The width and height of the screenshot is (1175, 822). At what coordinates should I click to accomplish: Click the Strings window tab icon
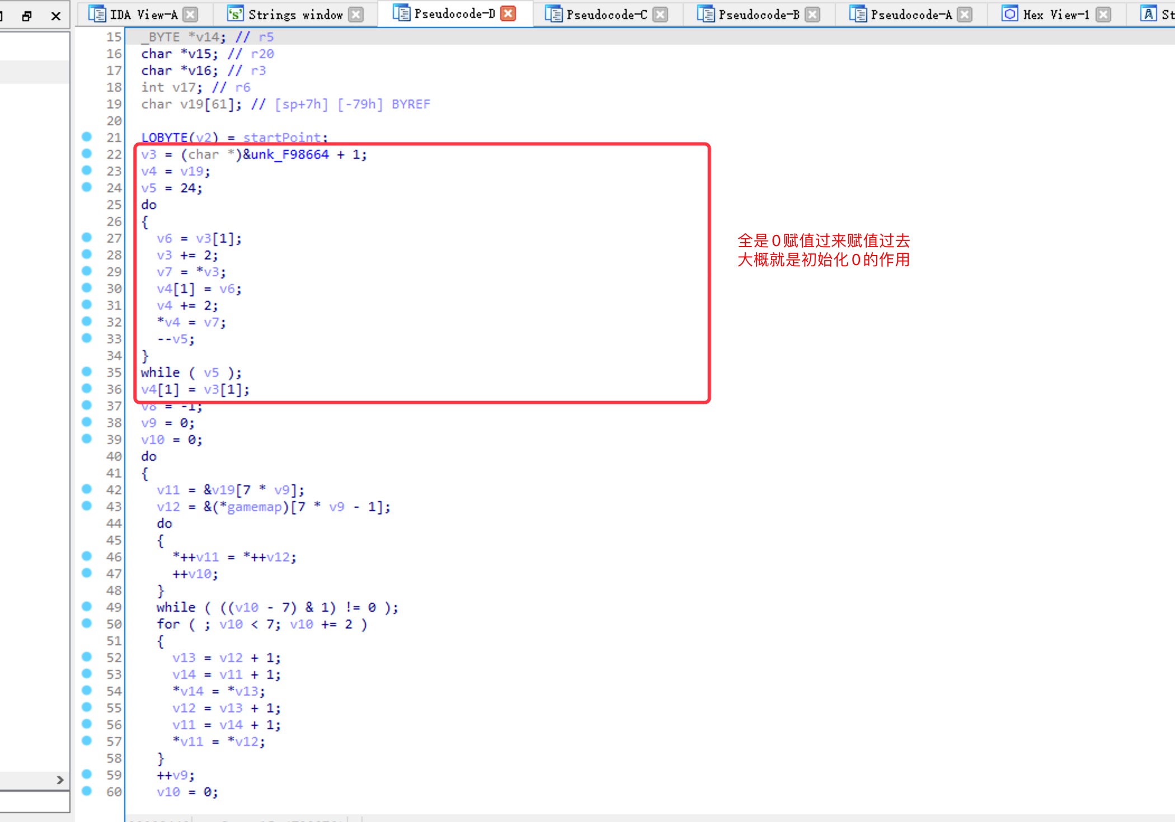point(235,14)
